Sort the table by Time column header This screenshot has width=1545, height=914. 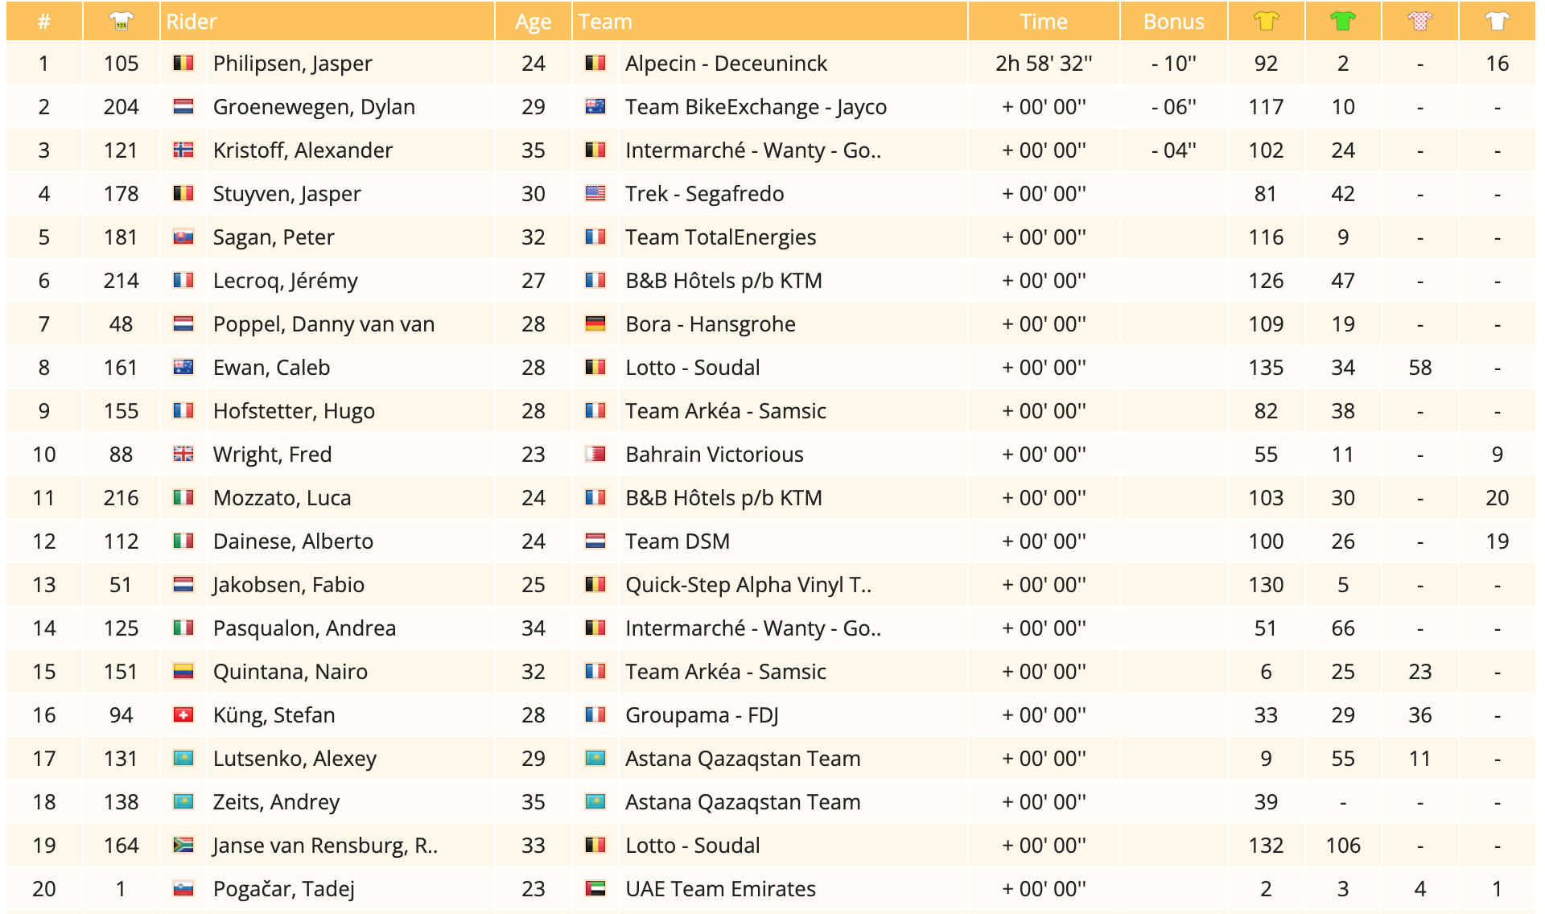[x=1043, y=22]
